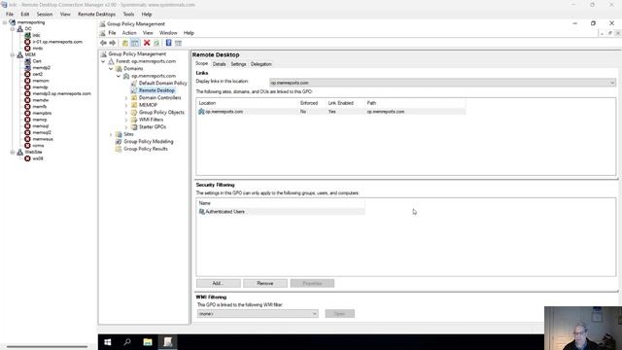Collapse the WebSite group in RDCMan tree
This screenshot has height=350, width=622.
pos(13,152)
